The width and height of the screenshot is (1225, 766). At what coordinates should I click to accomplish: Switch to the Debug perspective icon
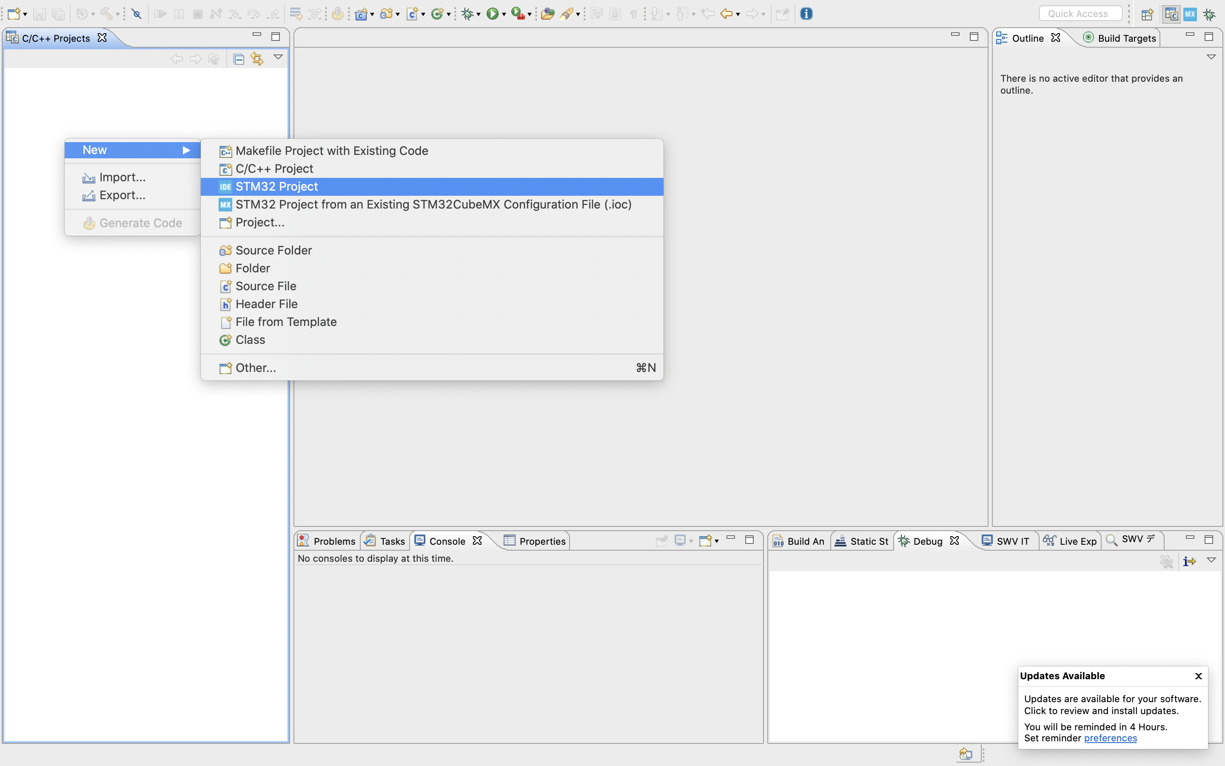(1209, 14)
